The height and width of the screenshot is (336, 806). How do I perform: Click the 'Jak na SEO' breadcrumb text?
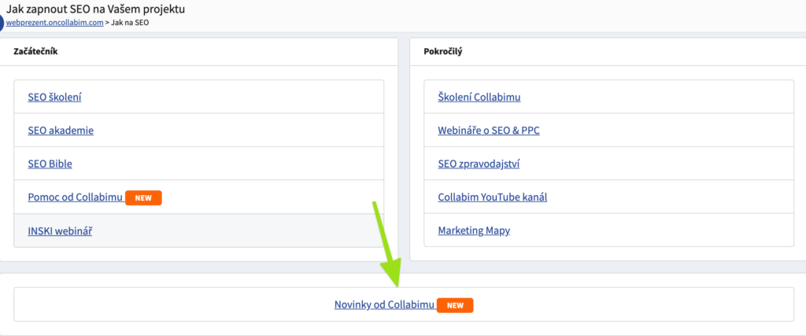click(x=130, y=23)
